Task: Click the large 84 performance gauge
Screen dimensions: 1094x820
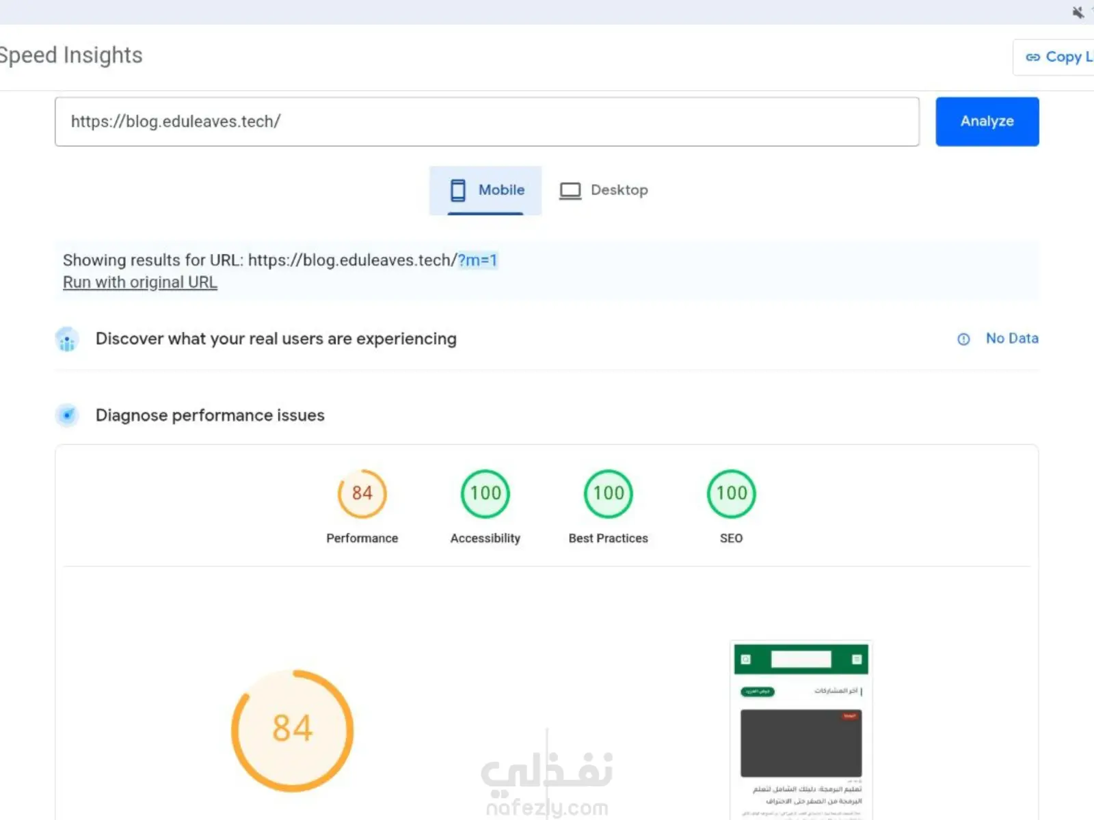Action: [293, 730]
